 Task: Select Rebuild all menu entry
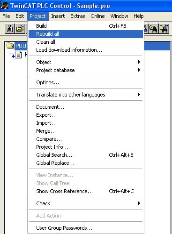tap(86, 34)
